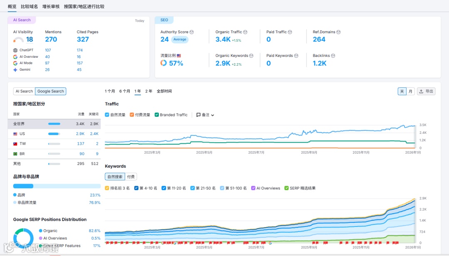Image resolution: width=449 pixels, height=256 pixels.
Task: Uncheck the SERP 精选结果 checkbox
Action: click(286, 188)
